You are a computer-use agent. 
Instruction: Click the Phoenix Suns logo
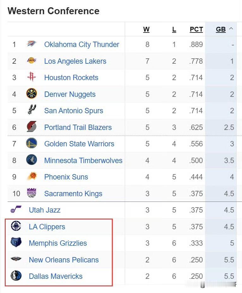click(32, 176)
